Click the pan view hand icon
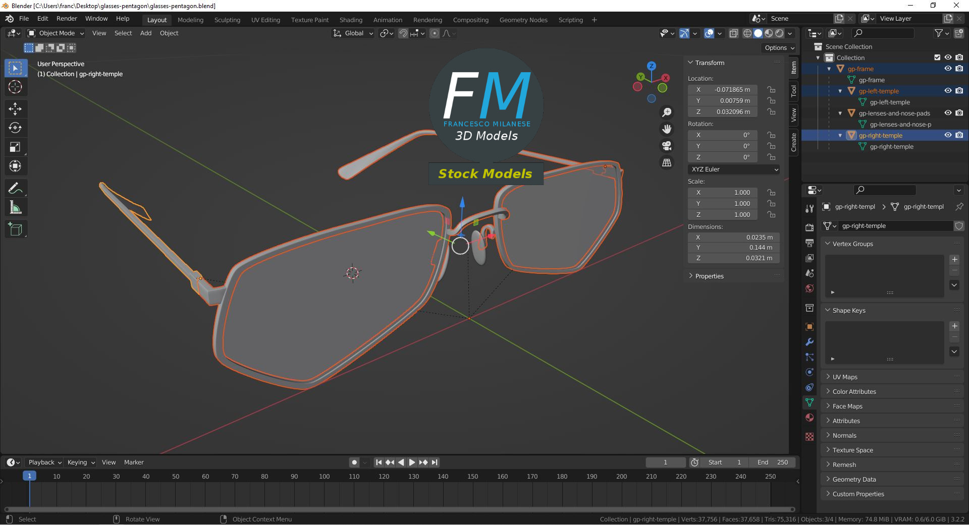 pos(667,129)
